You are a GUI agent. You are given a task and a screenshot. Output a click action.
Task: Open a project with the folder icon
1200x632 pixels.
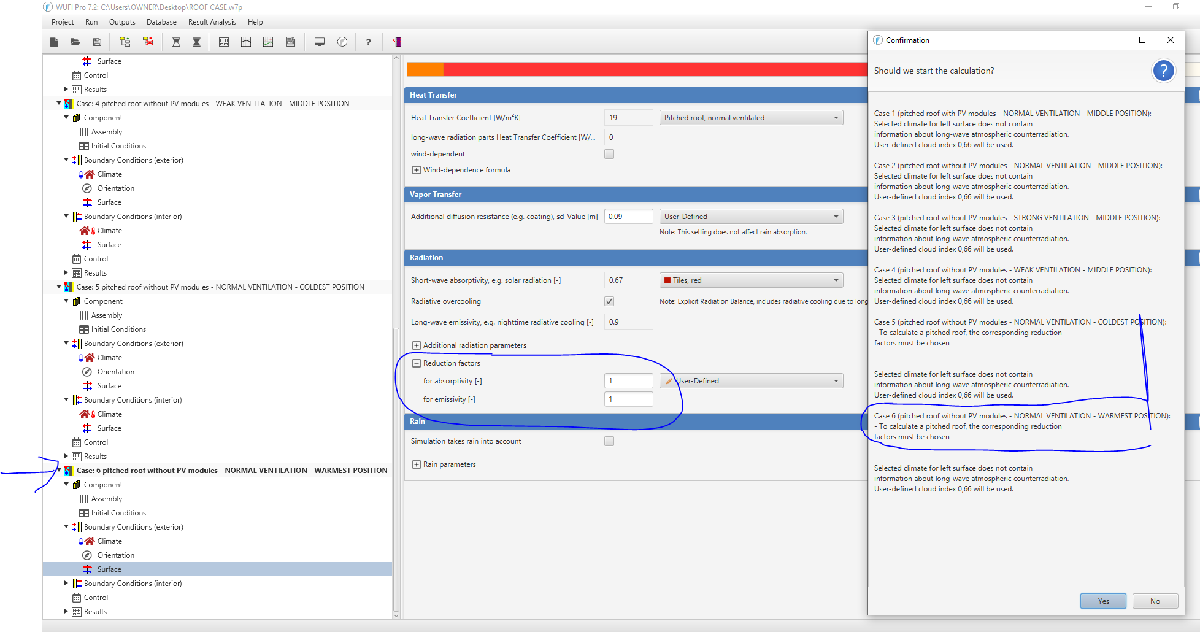click(75, 42)
